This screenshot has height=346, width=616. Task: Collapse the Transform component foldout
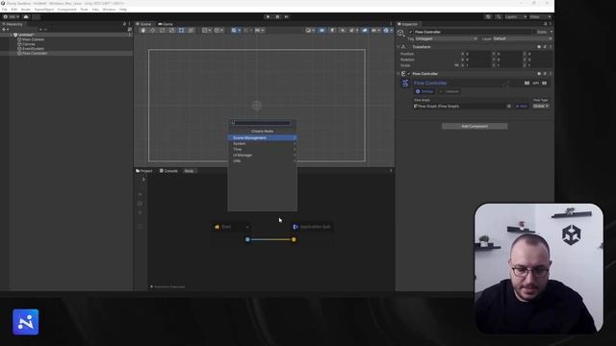click(398, 47)
